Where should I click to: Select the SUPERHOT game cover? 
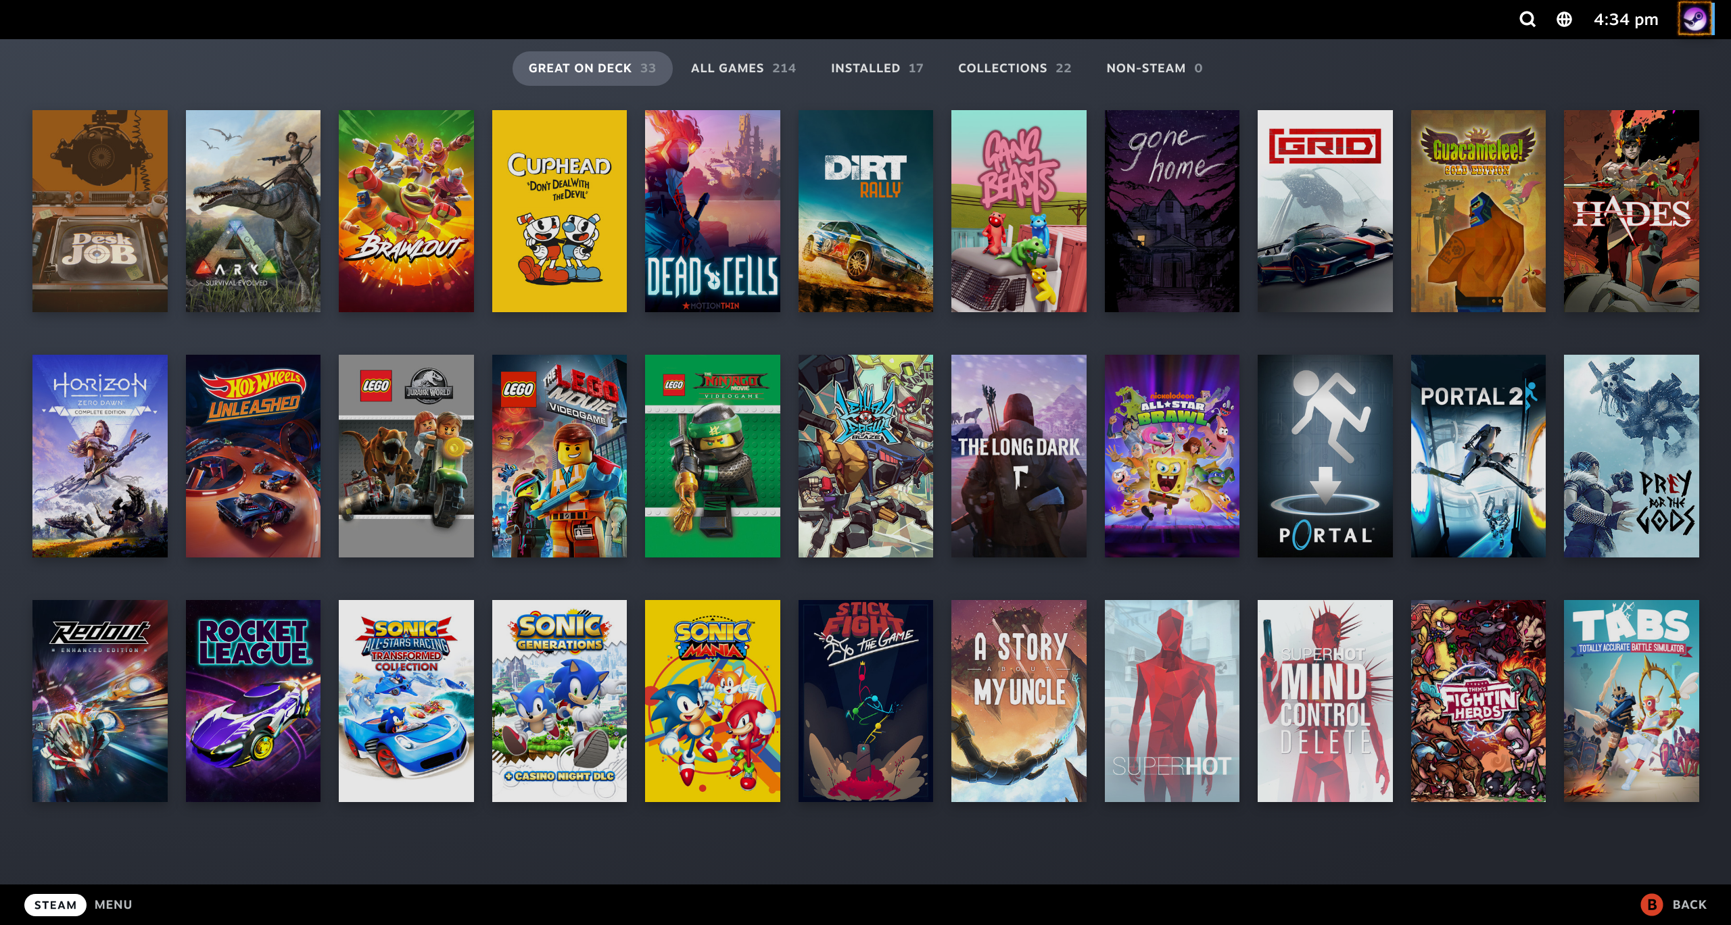point(1172,701)
